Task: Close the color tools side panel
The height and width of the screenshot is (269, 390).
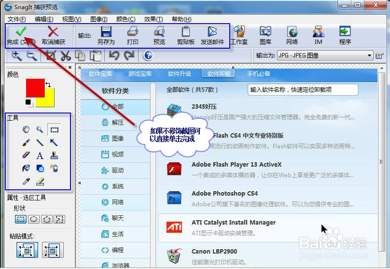Action: tap(70, 67)
